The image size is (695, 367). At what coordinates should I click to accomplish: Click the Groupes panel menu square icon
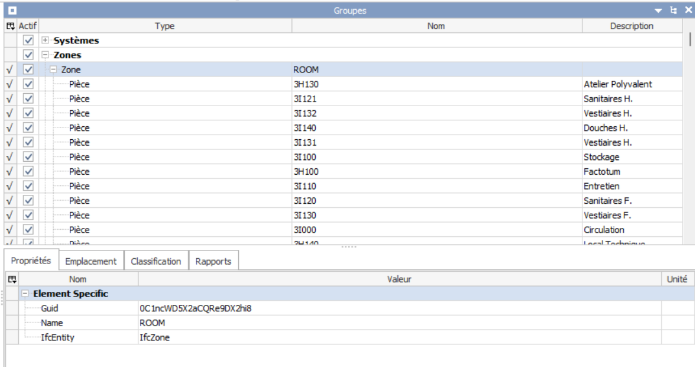(x=12, y=10)
